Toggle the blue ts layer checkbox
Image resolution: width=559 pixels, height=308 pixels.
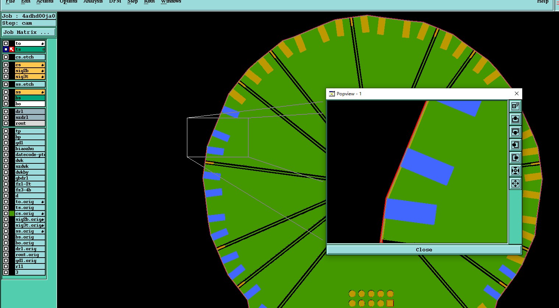click(x=6, y=49)
